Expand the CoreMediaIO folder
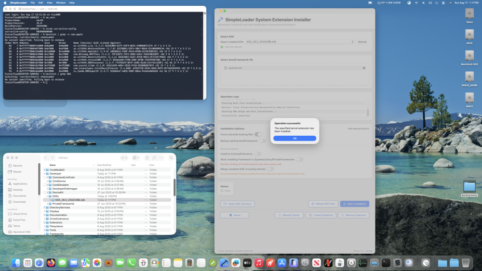482x271 pixels. [44, 170]
